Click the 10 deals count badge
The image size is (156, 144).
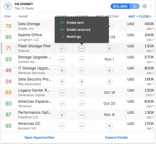pos(135,6)
